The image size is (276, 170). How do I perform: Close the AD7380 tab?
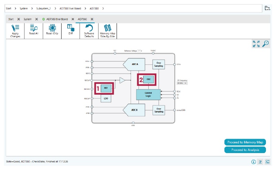tap(92, 19)
